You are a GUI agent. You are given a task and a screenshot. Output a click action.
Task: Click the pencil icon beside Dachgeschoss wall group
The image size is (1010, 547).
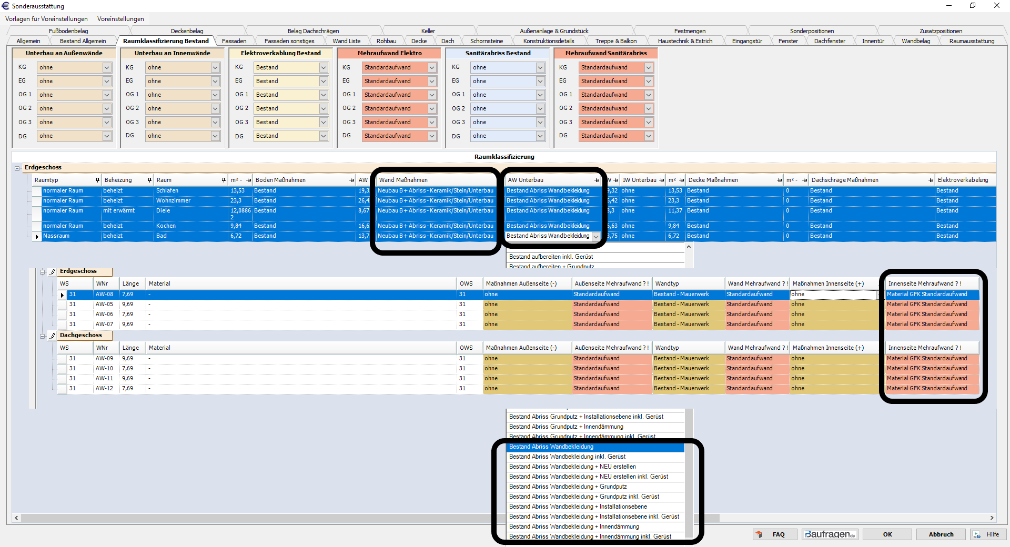(53, 336)
